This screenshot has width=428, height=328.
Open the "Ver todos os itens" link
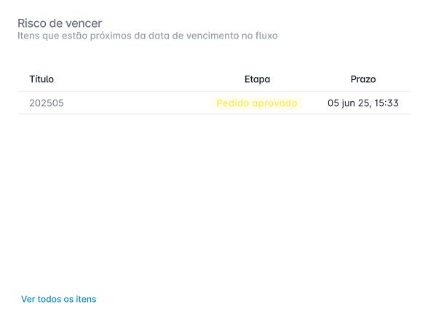pyautogui.click(x=59, y=299)
